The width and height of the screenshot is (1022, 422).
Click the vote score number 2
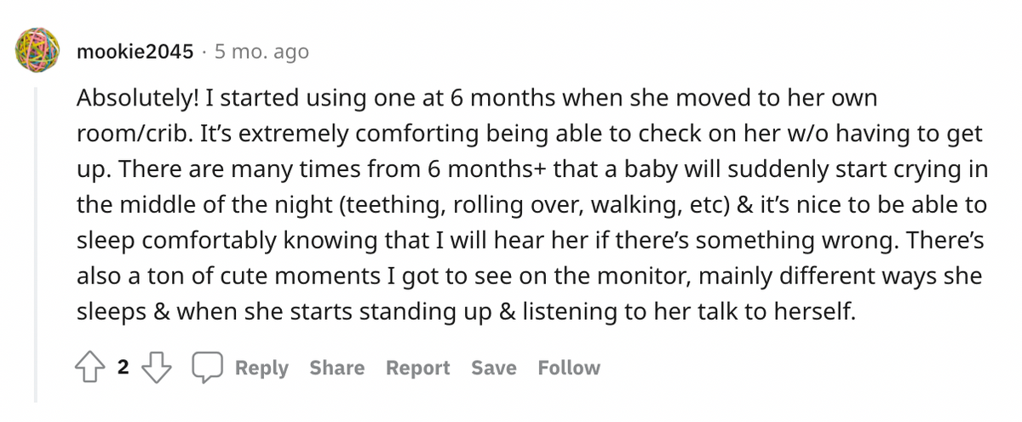pos(123,368)
